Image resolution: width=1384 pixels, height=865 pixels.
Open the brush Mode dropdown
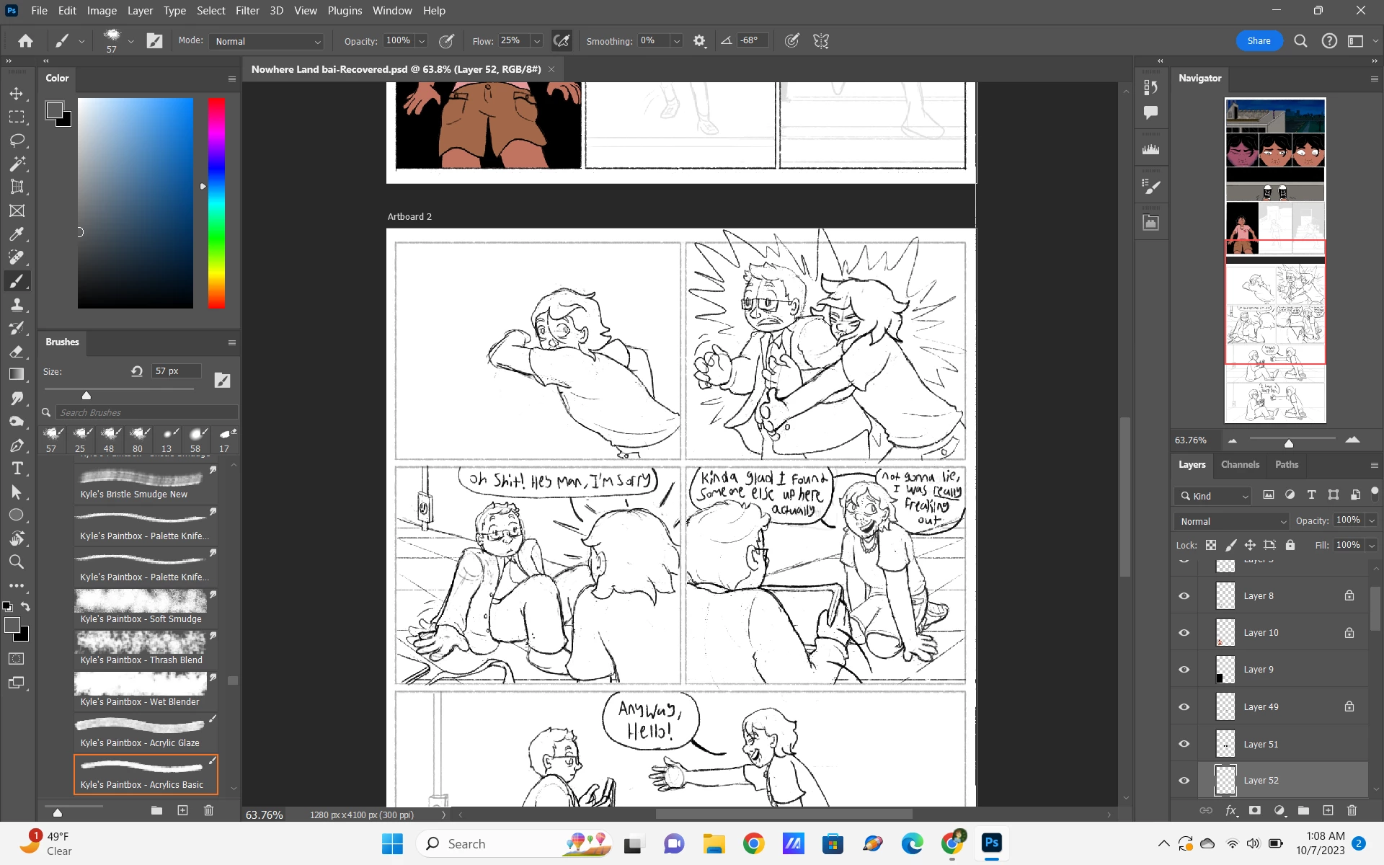coord(267,41)
